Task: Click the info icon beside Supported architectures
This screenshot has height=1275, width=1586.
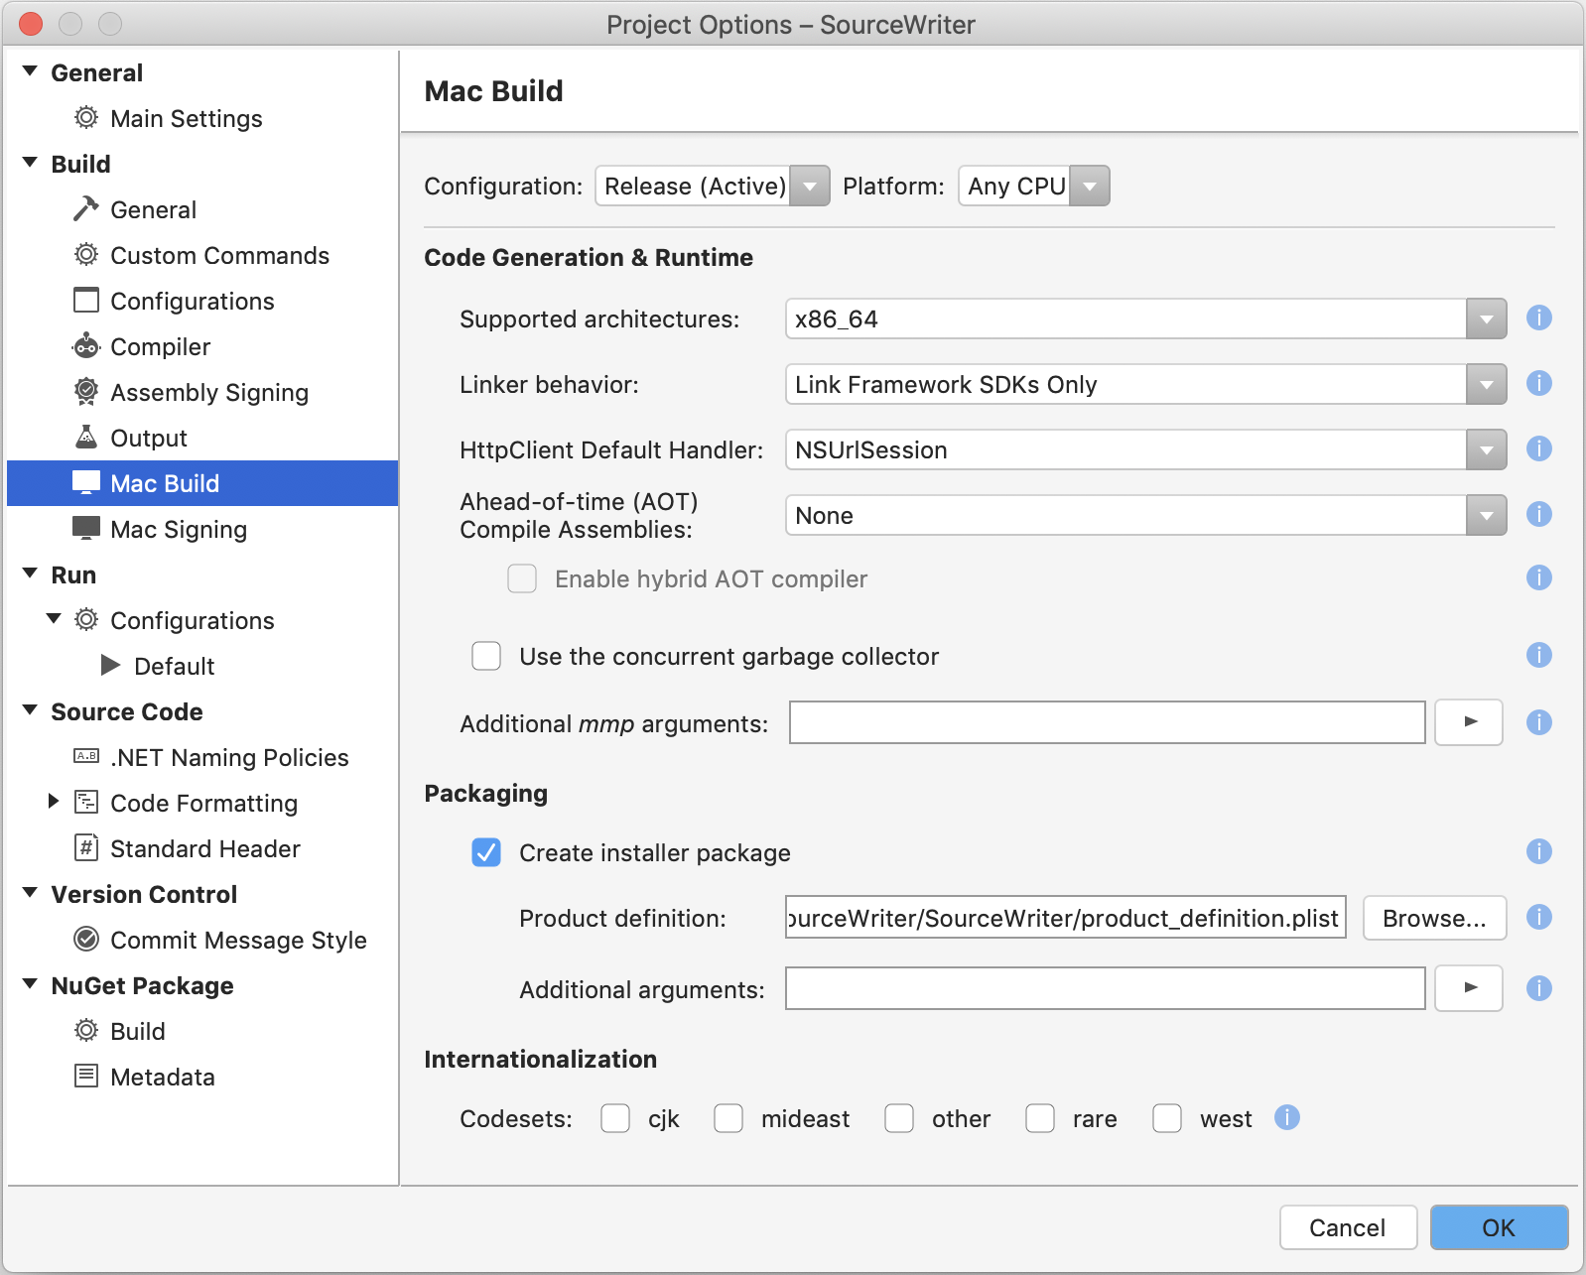Action: [1538, 319]
